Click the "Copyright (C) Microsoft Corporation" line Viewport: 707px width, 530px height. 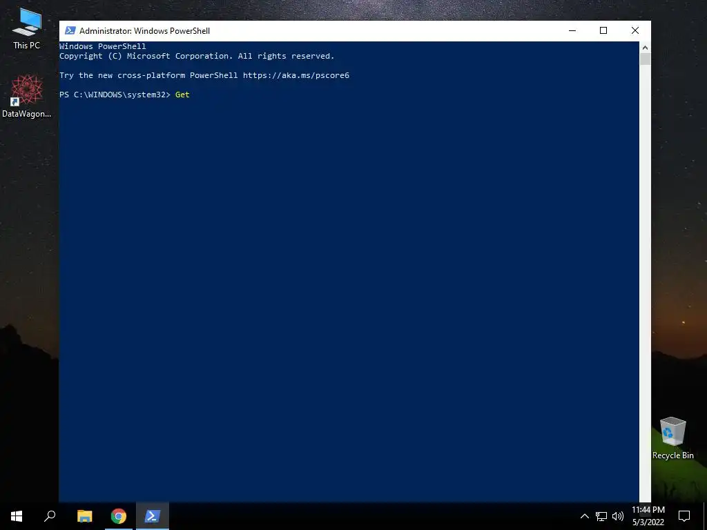coord(197,57)
